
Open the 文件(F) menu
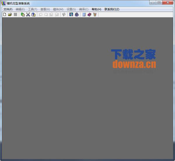tap(8, 9)
